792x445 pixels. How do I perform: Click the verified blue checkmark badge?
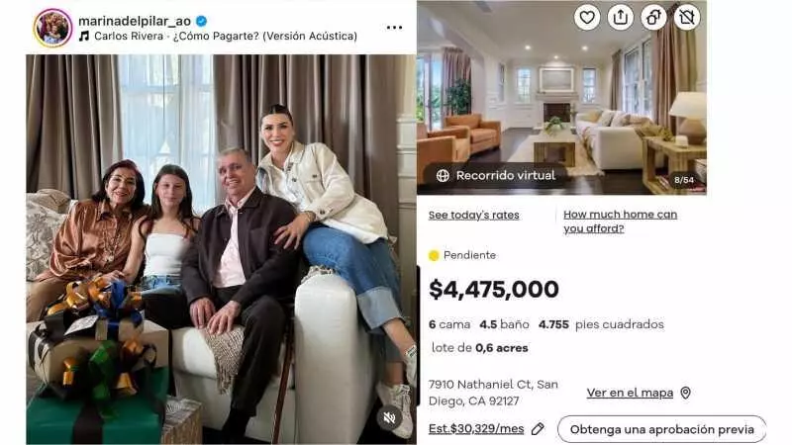(202, 21)
